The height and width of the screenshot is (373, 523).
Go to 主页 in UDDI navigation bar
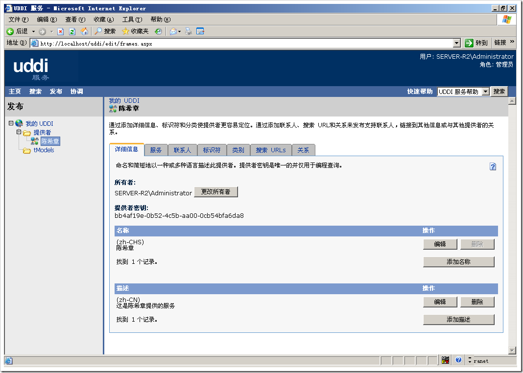coord(15,92)
